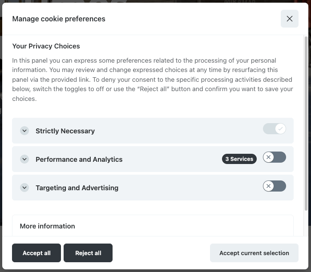Enable Performance and Analytics cookies toggle
The height and width of the screenshot is (272, 311).
pyautogui.click(x=274, y=157)
